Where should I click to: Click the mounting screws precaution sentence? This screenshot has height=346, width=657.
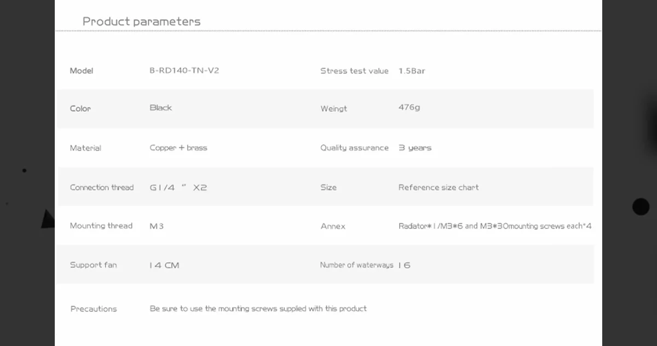[258, 309]
